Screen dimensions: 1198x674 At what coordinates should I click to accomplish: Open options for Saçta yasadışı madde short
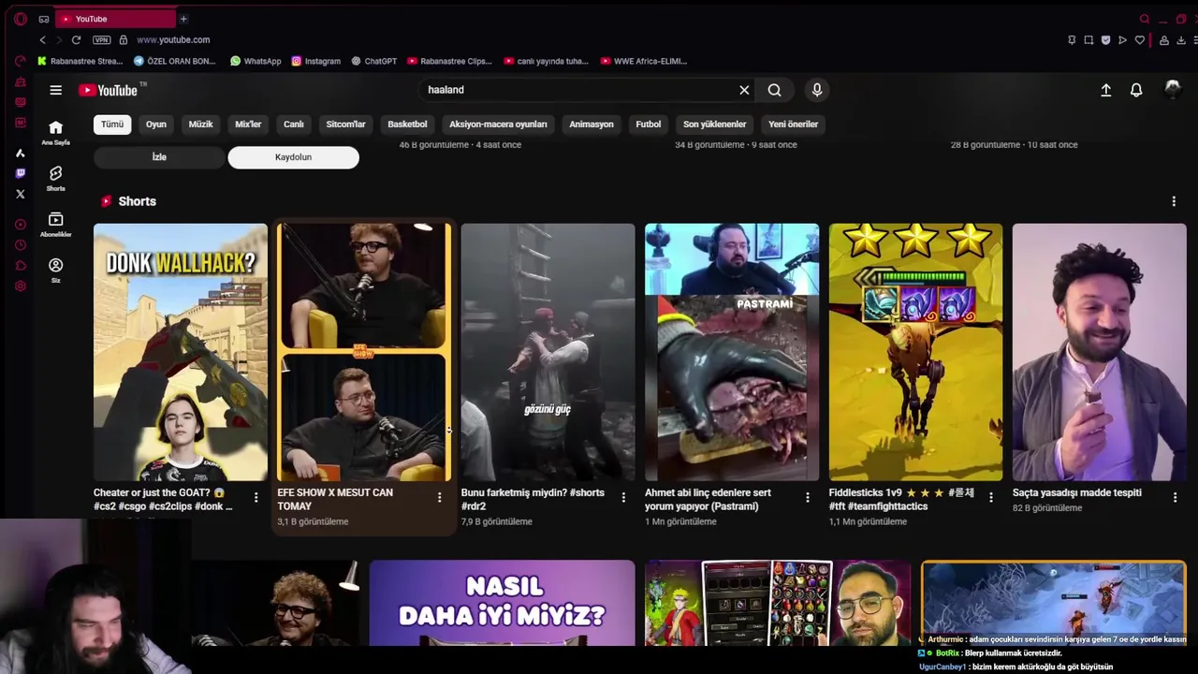(1175, 498)
